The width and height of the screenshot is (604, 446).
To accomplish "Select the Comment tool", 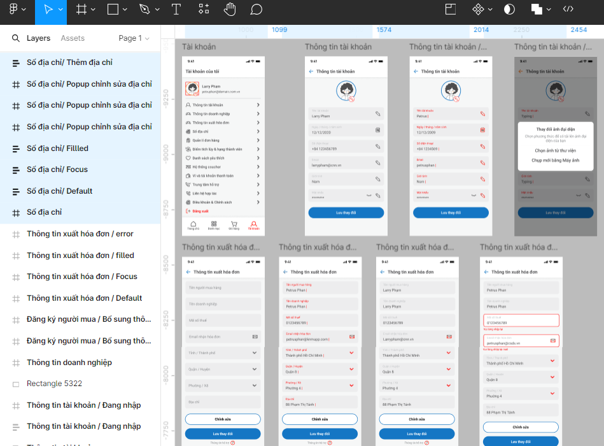I will tap(256, 10).
